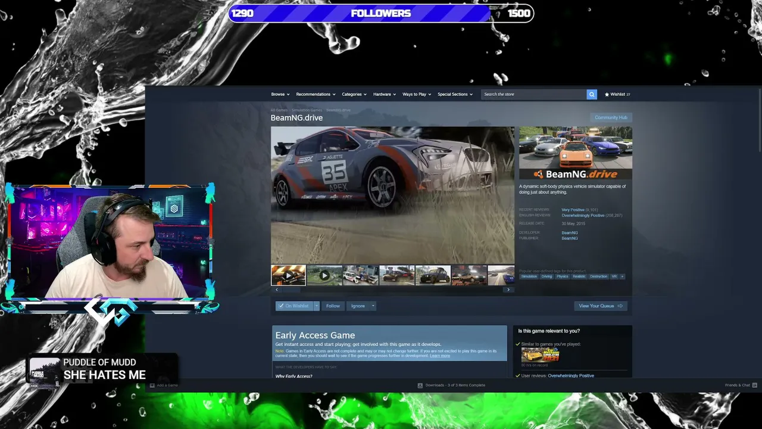
Task: Open the Friends & Chat icon
Action: [x=754, y=386]
